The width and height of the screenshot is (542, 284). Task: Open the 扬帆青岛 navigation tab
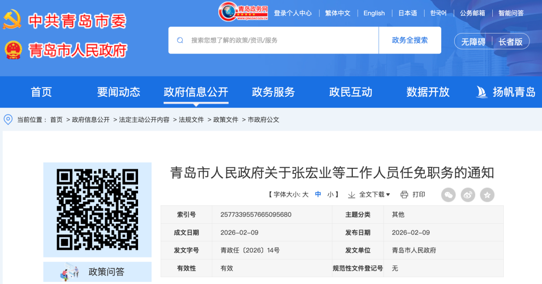click(514, 92)
